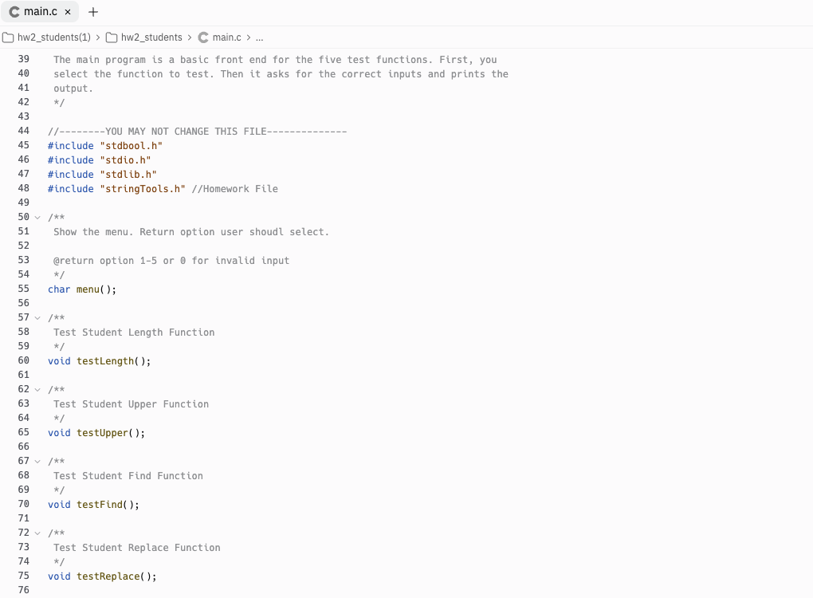Image resolution: width=813 pixels, height=598 pixels.
Task: Collapse the comment block at line 50
Action: [x=37, y=216]
